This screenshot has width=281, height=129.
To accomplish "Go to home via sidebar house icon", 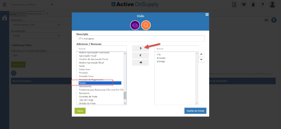I will (5, 18).
